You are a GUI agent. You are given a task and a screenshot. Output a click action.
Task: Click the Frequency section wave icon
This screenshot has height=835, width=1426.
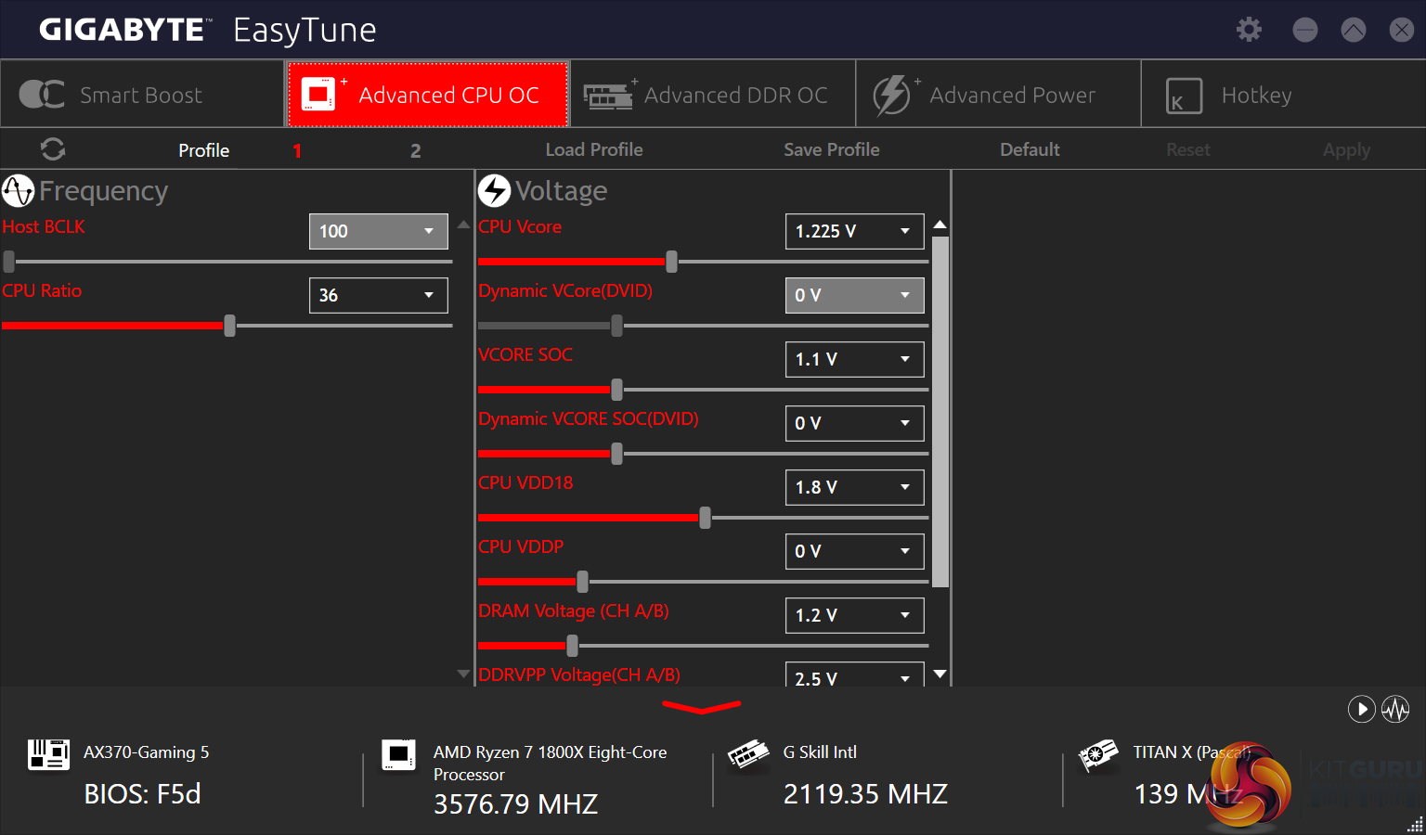pos(18,191)
